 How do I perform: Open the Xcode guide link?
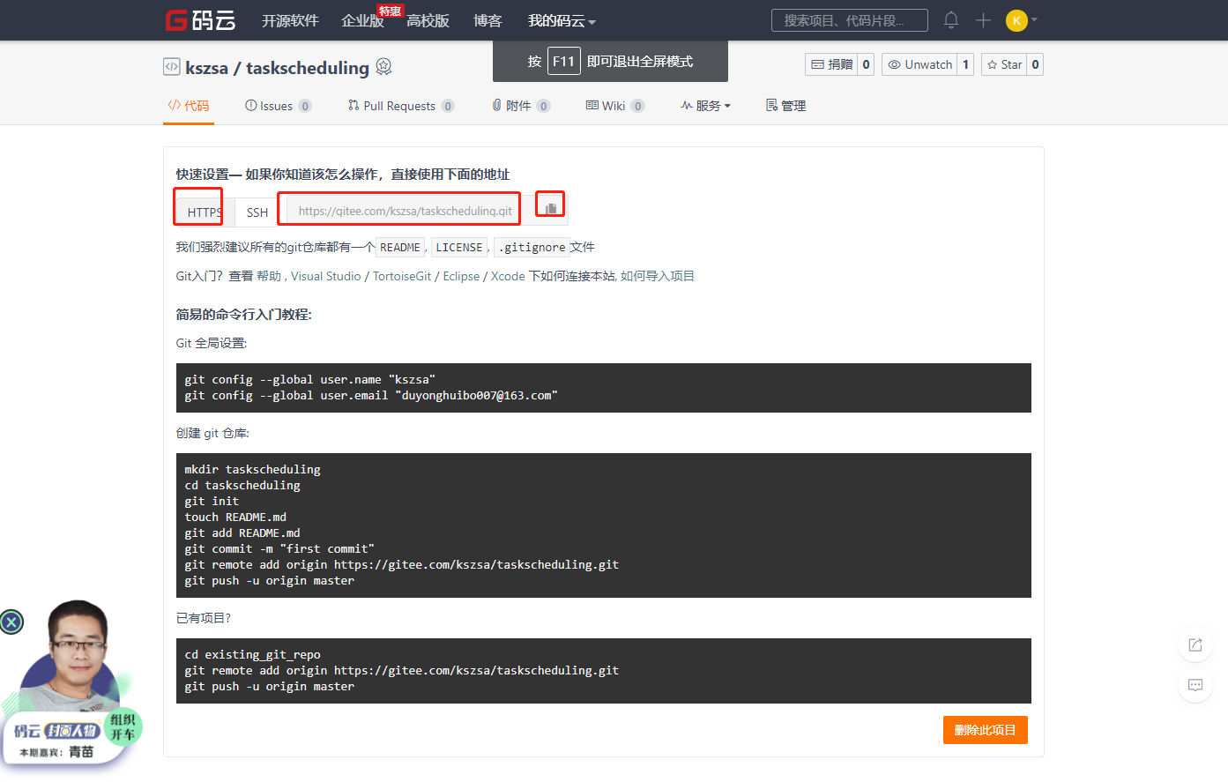pyautogui.click(x=508, y=276)
